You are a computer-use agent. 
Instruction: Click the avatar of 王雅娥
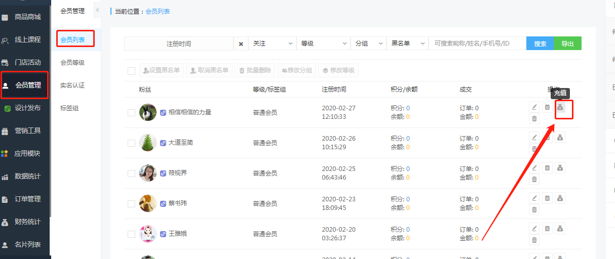(x=147, y=234)
